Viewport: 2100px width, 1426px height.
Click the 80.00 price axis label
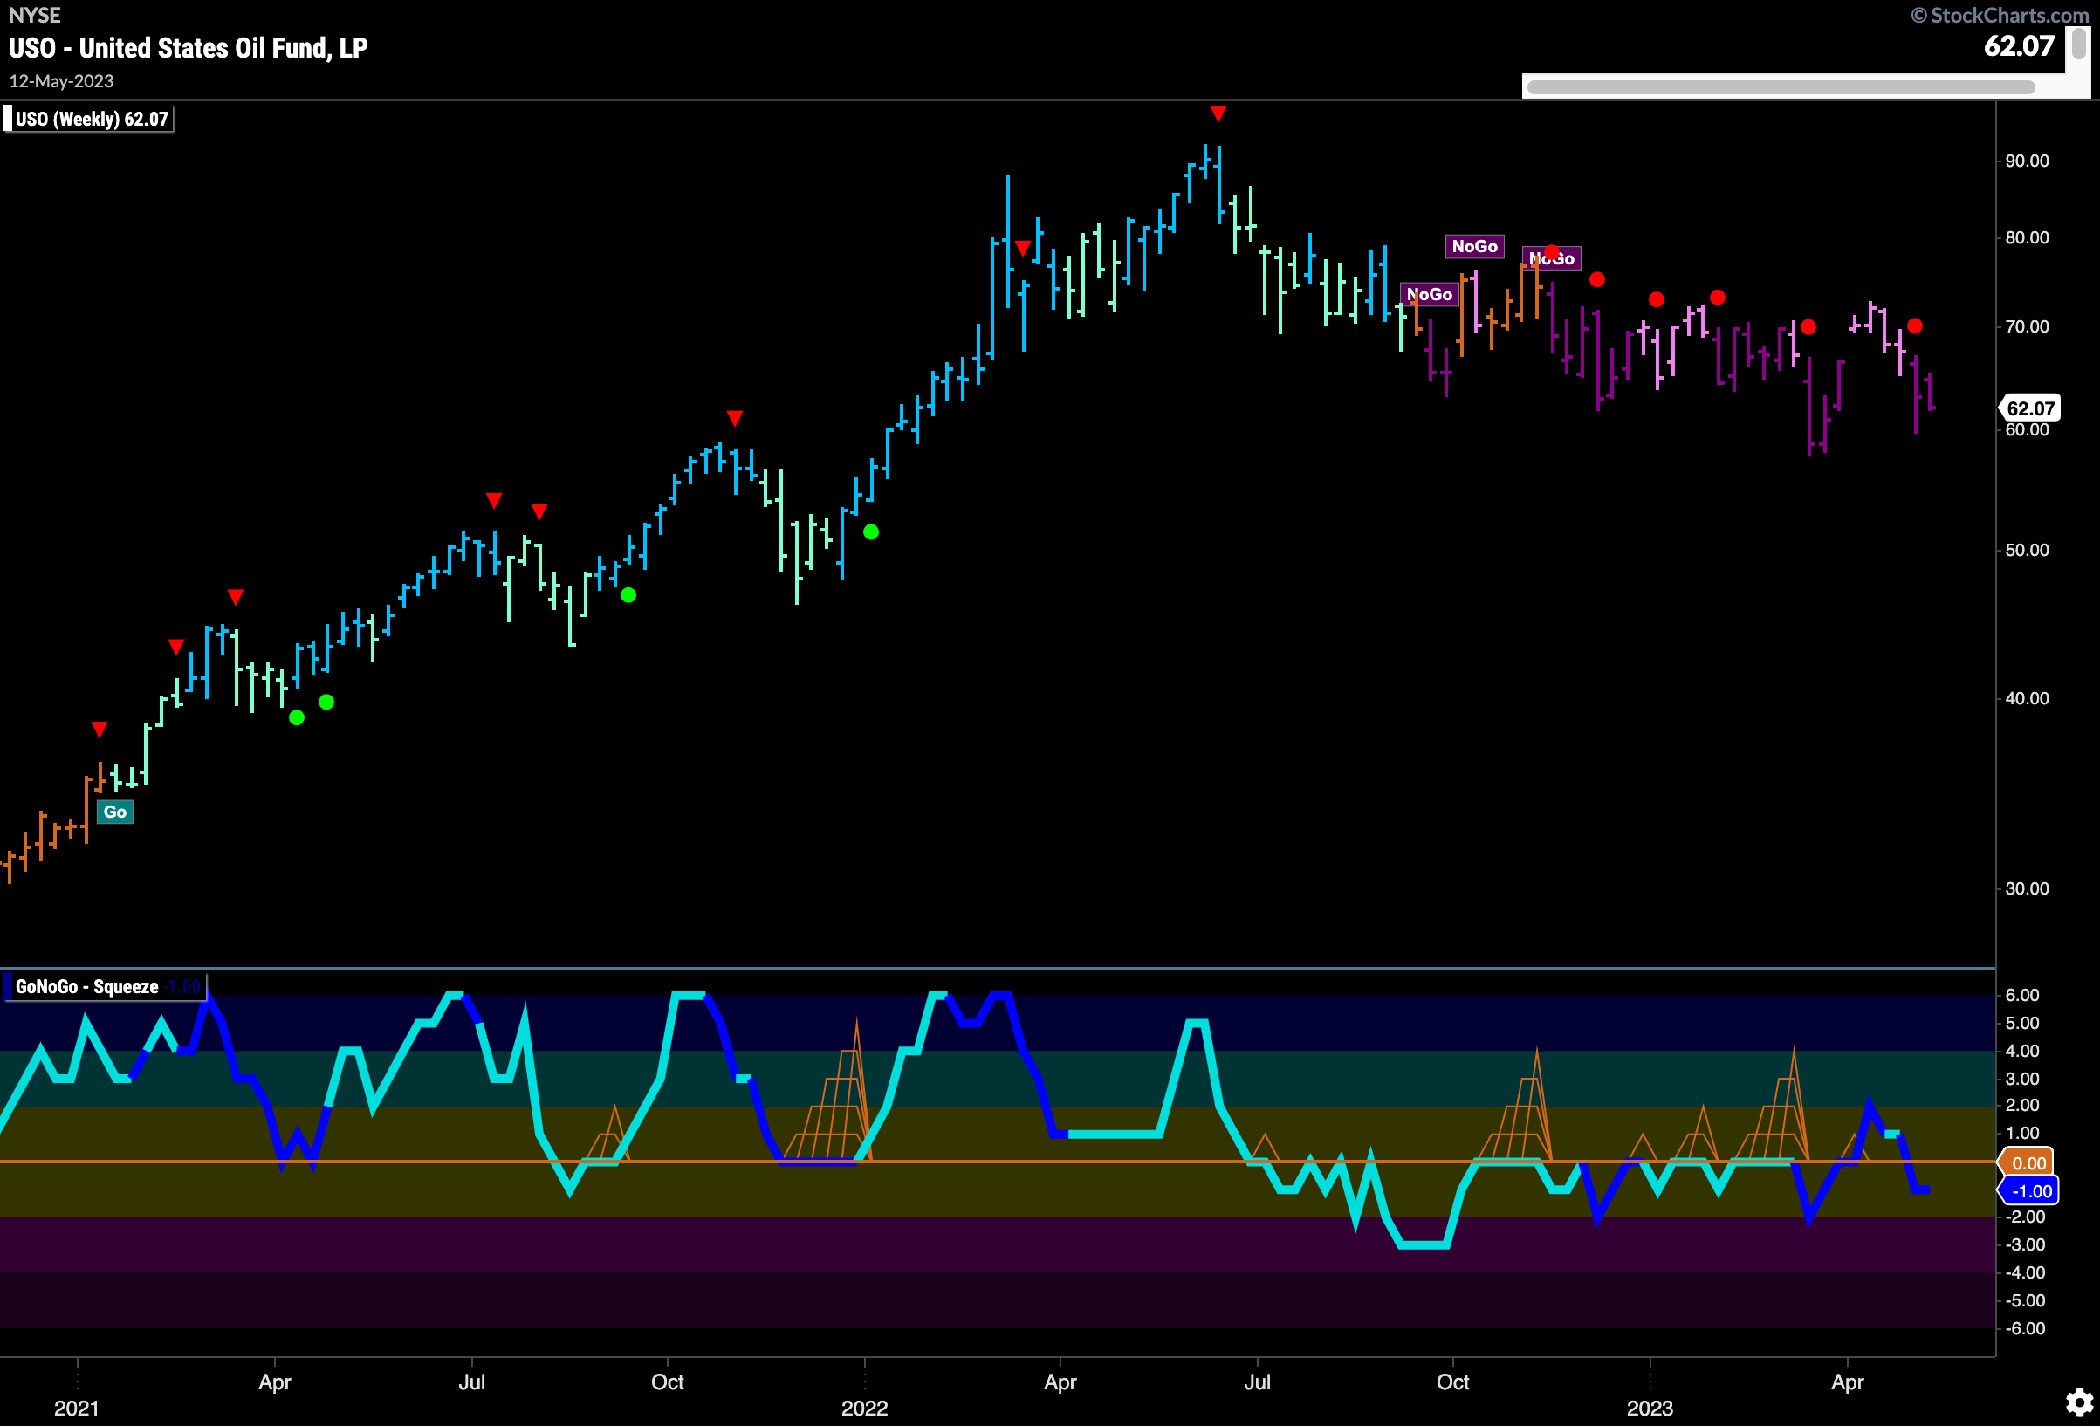tap(2027, 237)
